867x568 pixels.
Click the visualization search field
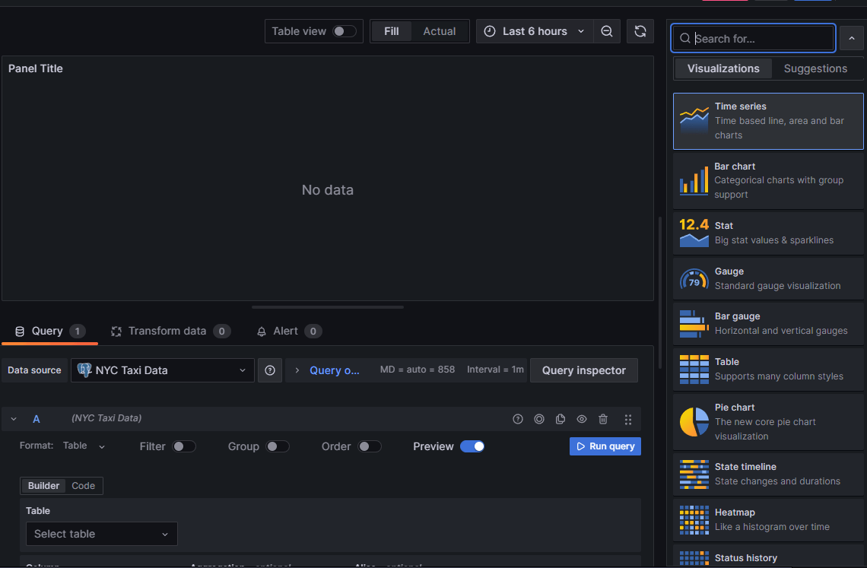point(761,38)
